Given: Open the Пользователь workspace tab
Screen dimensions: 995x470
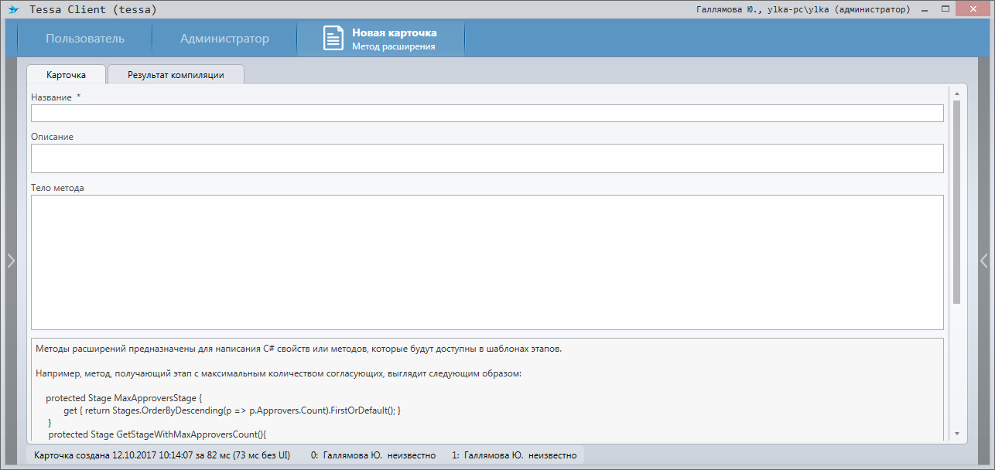Looking at the screenshot, I should [84, 39].
